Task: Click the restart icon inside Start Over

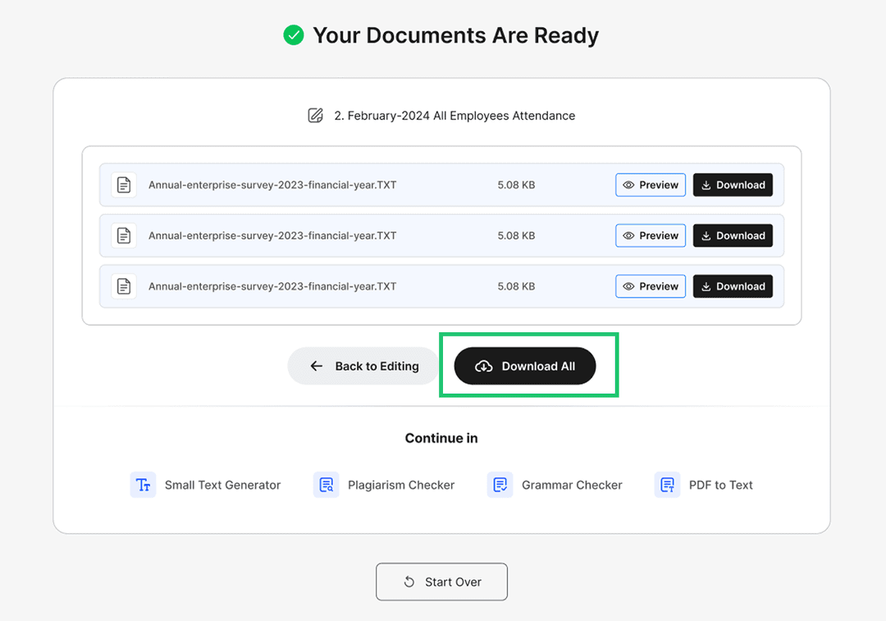Action: click(409, 582)
